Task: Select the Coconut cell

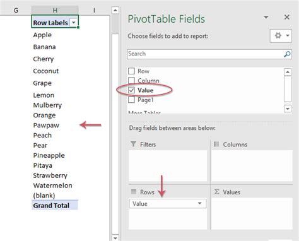Action: (x=55, y=71)
